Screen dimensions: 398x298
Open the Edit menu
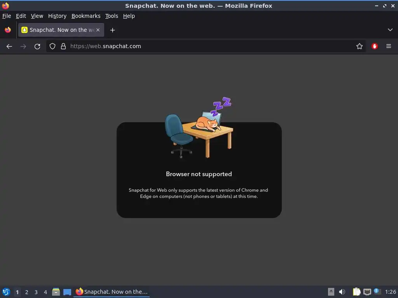(x=21, y=16)
